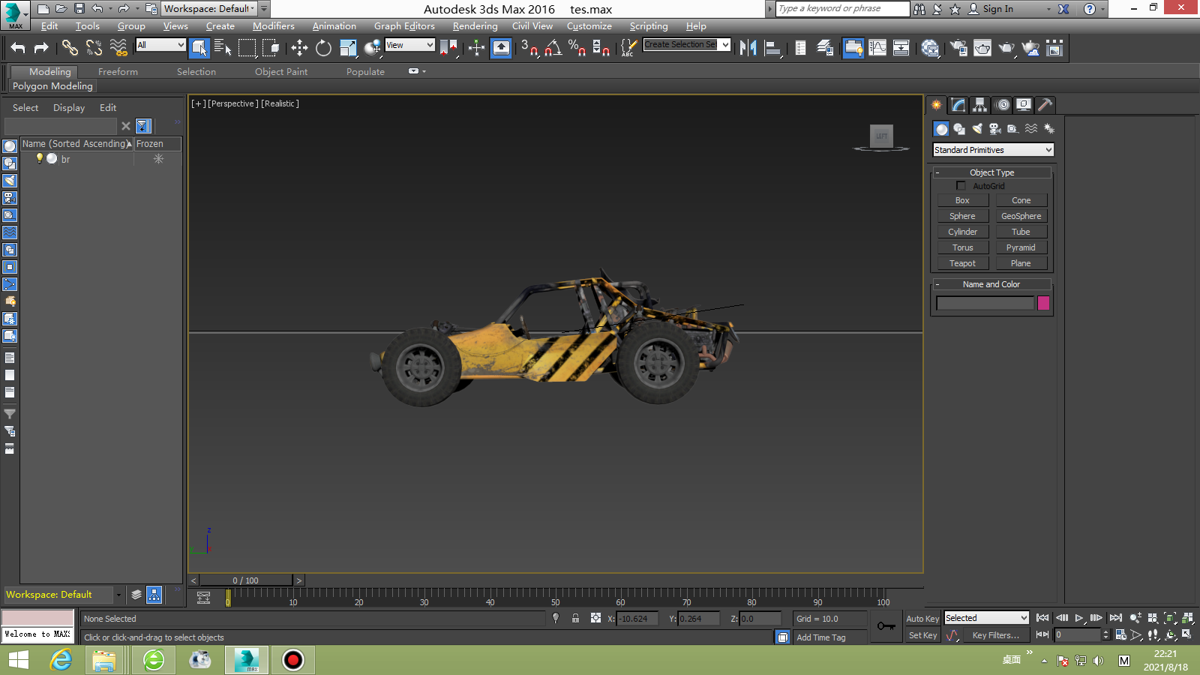
Task: Open the Standard Primitives dropdown
Action: (993, 150)
